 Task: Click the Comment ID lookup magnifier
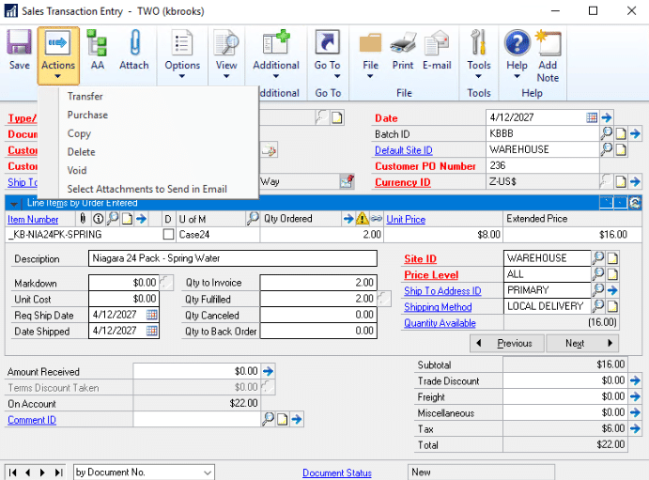click(268, 420)
